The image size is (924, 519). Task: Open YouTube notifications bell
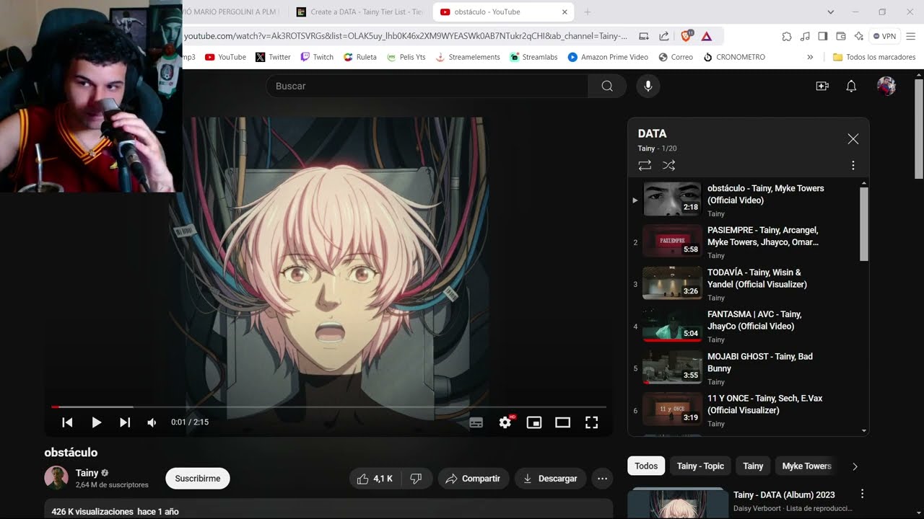coord(851,86)
